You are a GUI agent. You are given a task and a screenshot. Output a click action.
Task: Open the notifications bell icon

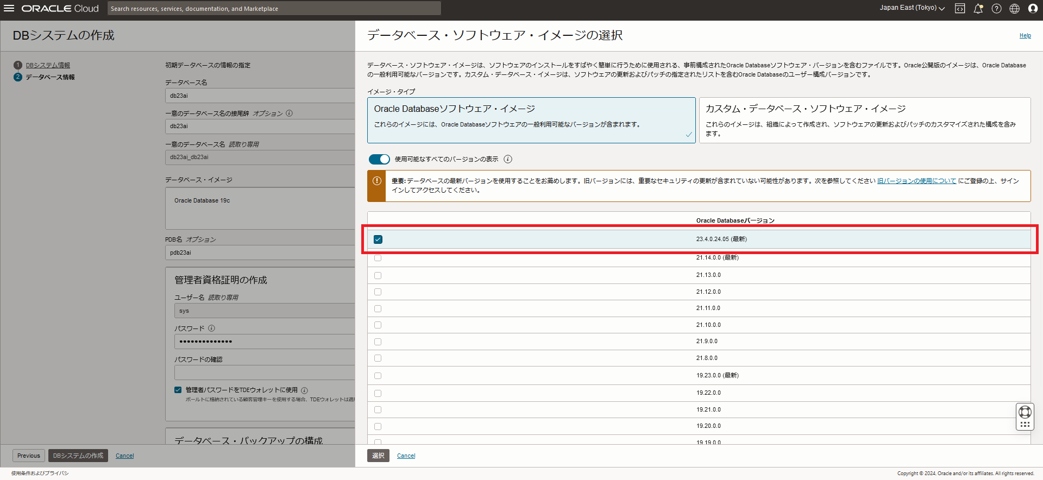tap(978, 9)
